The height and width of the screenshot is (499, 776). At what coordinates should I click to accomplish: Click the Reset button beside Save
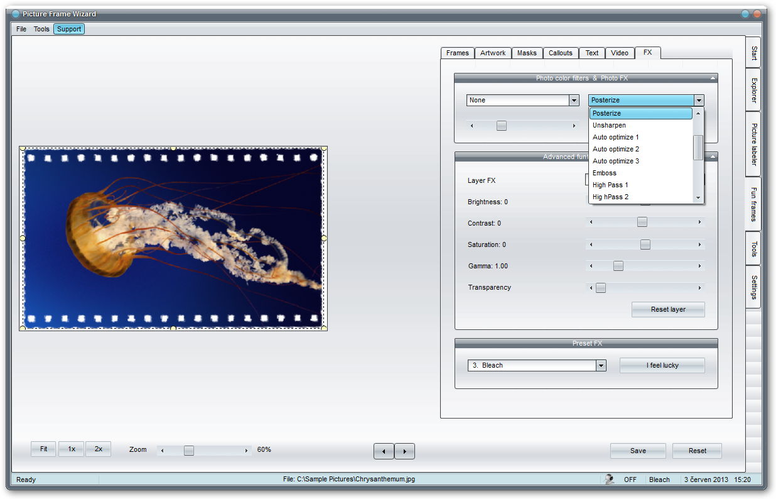point(697,451)
